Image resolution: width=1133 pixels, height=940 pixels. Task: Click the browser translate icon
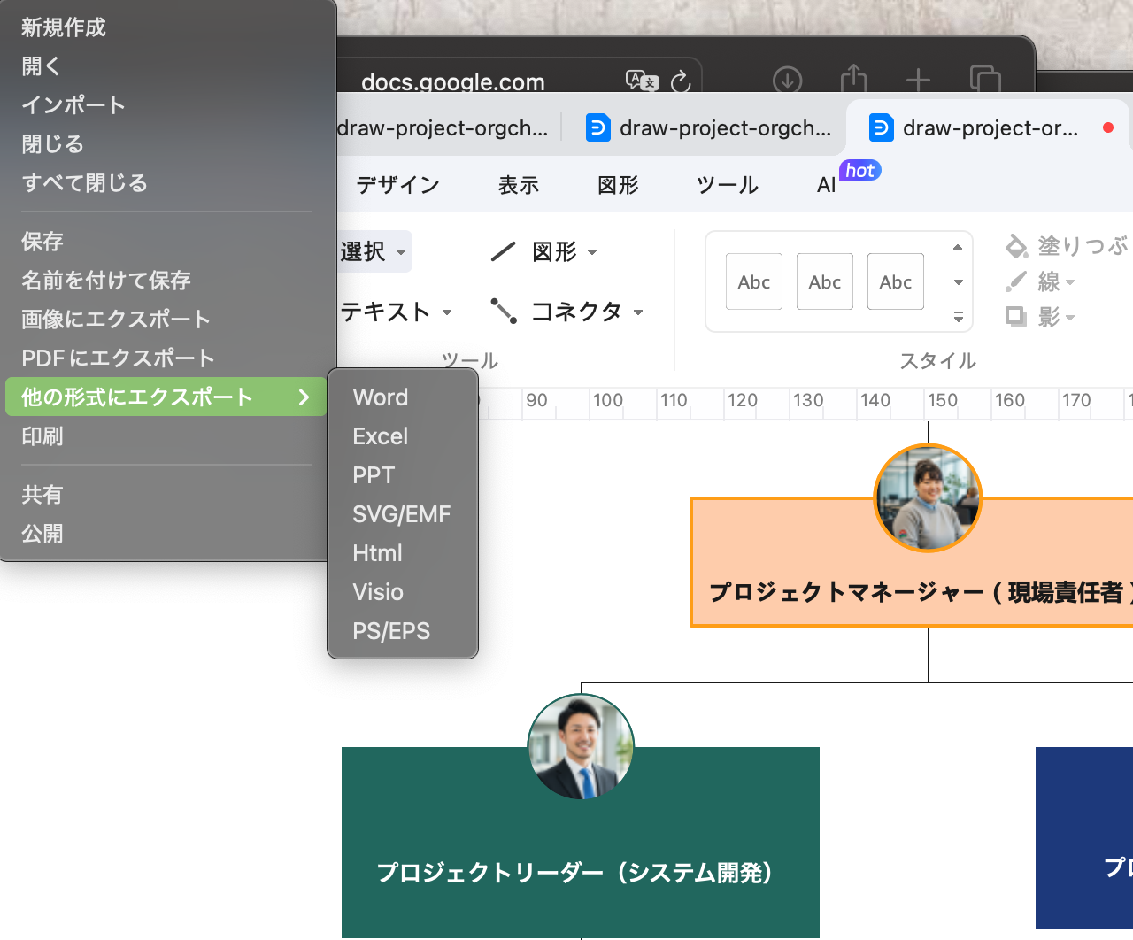coord(642,81)
